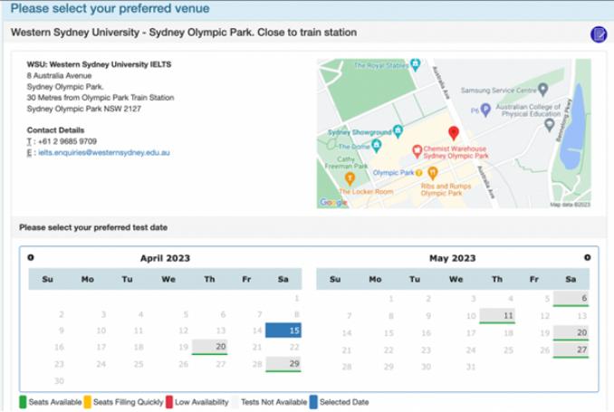The image size is (614, 412).
Task: Select May 20 test date
Action: click(x=571, y=333)
